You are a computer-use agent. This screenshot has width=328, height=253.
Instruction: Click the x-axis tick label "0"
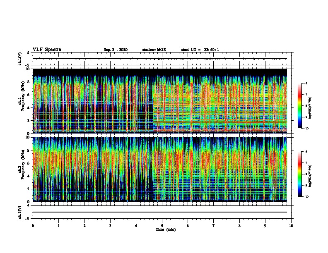(33, 226)
